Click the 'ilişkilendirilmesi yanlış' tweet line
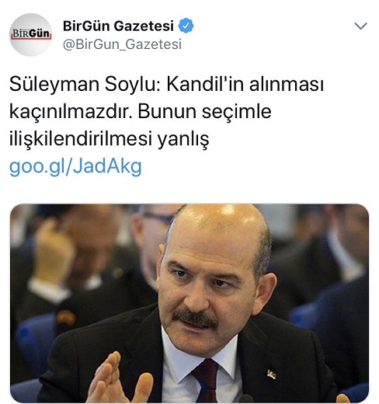Screen dimensions: 379x404 pyautogui.click(x=109, y=139)
